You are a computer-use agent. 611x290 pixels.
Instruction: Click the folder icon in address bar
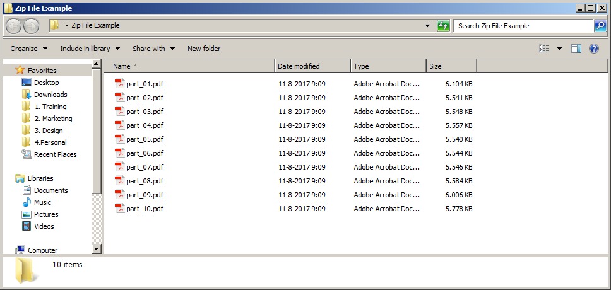55,25
